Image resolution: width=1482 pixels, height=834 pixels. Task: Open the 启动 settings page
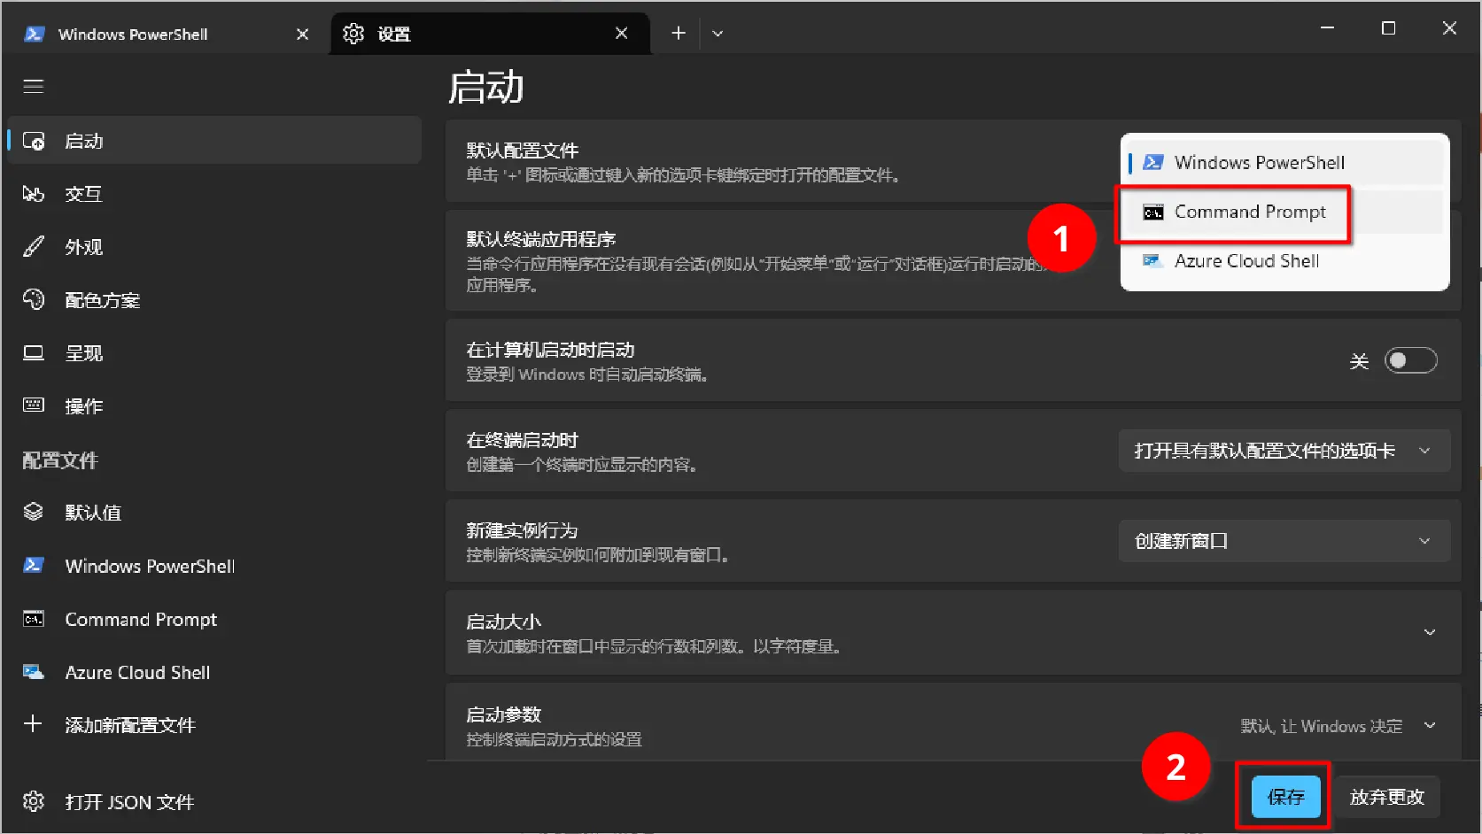click(x=214, y=141)
